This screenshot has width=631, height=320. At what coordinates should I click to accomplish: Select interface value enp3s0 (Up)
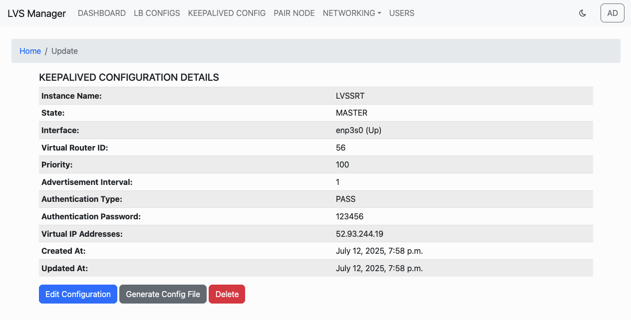click(358, 130)
